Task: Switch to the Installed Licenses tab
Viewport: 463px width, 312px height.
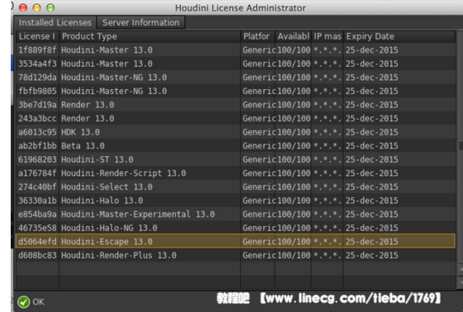Action: pos(55,22)
